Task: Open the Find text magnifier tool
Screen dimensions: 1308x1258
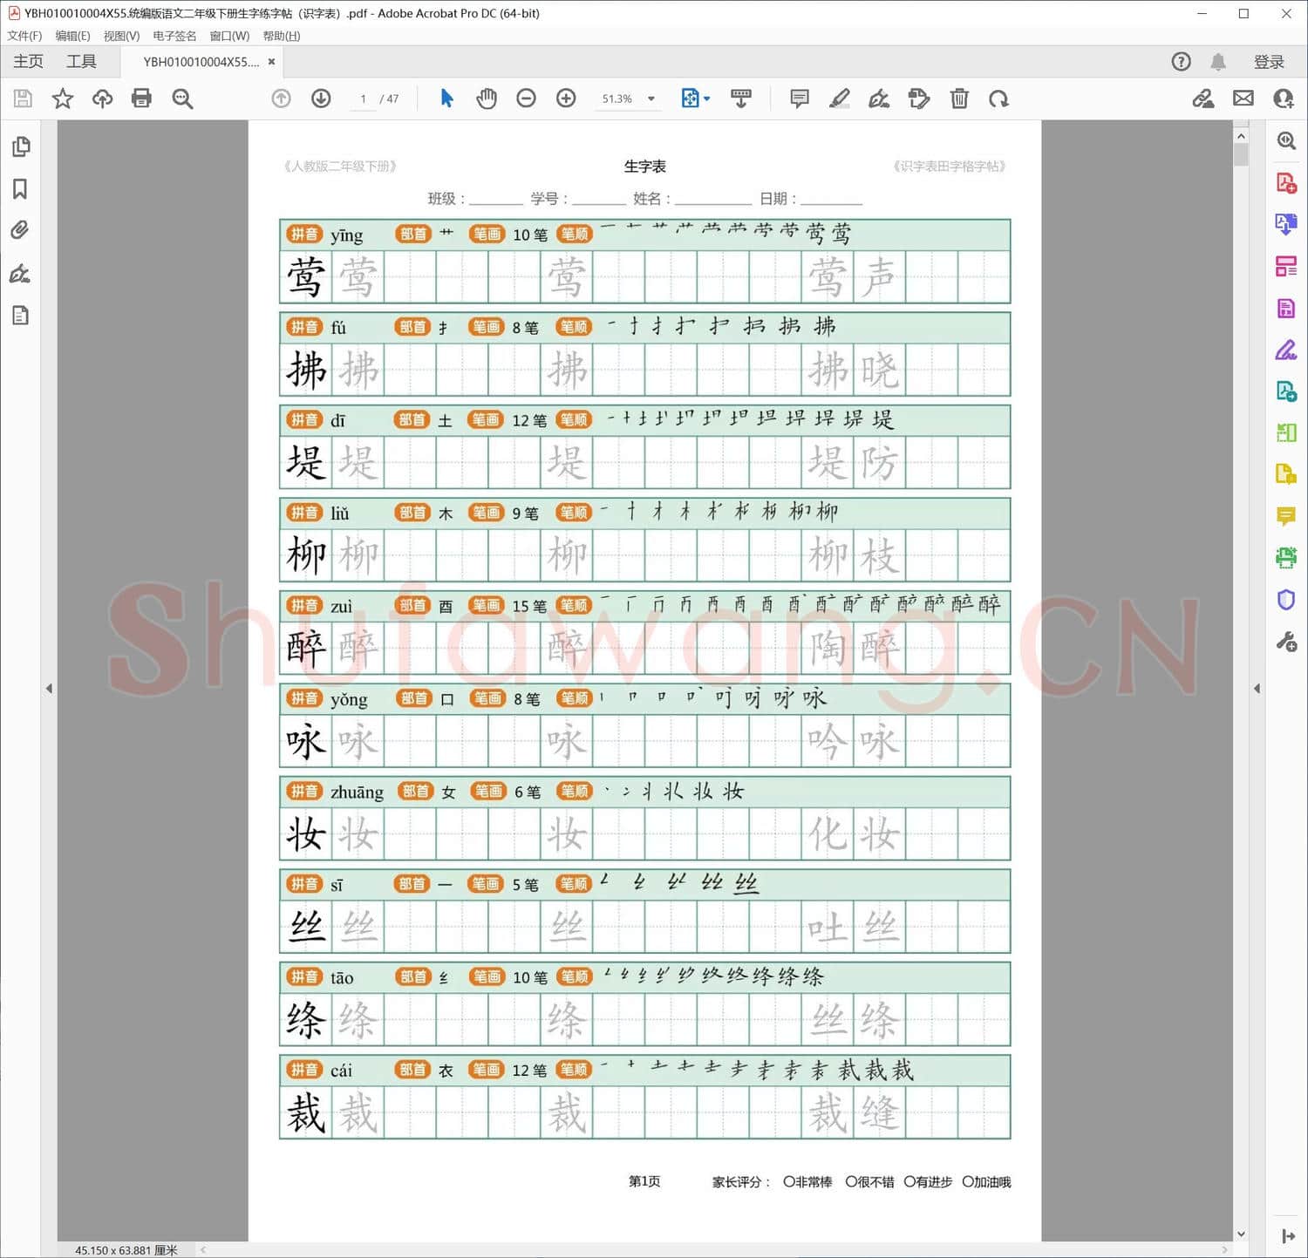Action: pos(182,99)
